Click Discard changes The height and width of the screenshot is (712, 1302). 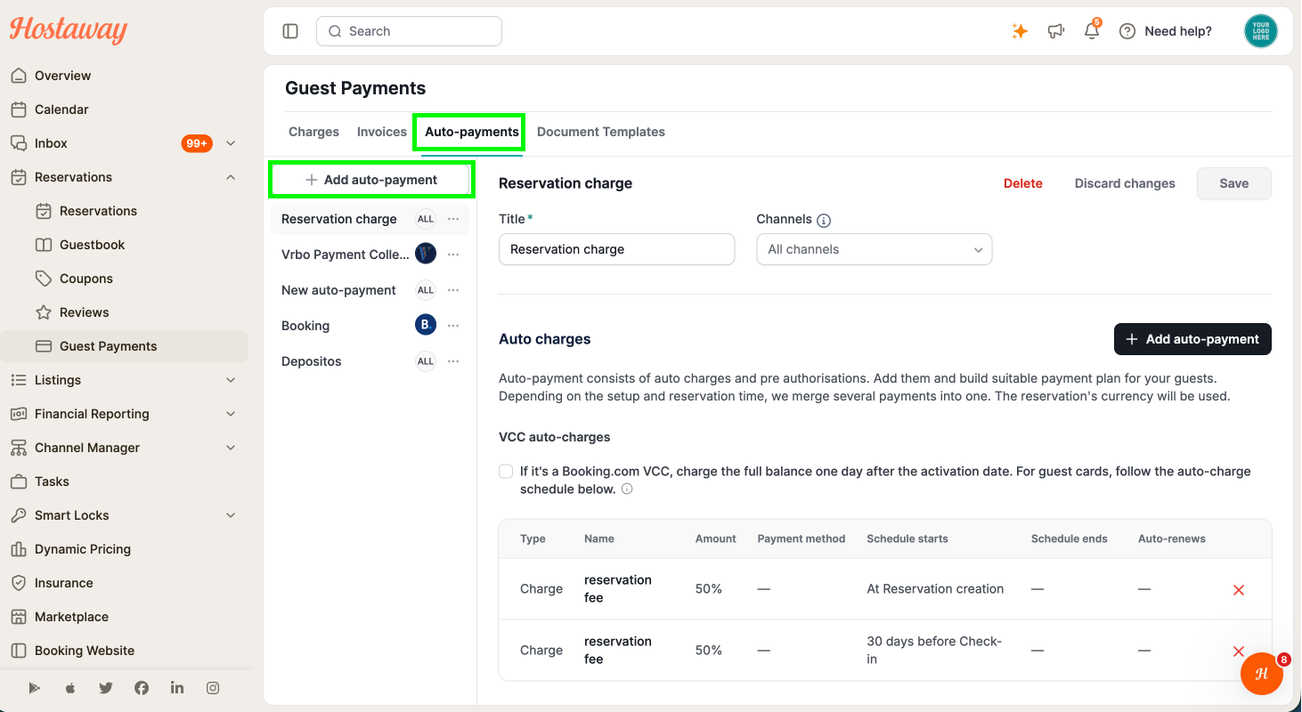pyautogui.click(x=1125, y=183)
